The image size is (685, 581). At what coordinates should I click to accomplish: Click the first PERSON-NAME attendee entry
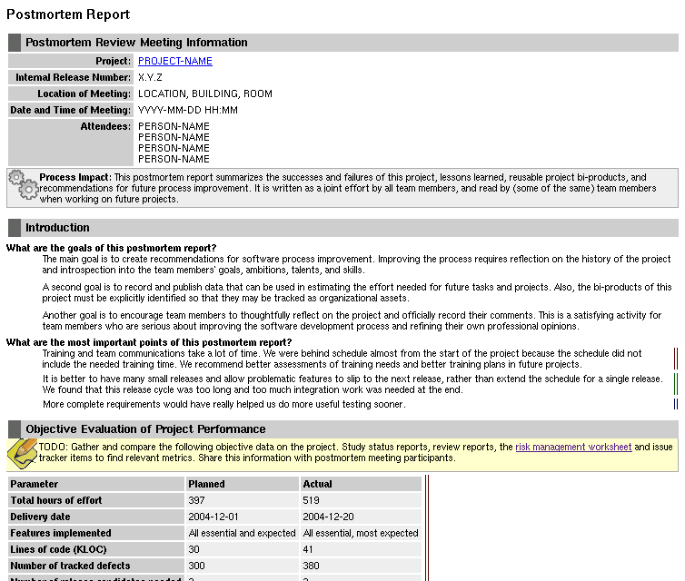[174, 126]
